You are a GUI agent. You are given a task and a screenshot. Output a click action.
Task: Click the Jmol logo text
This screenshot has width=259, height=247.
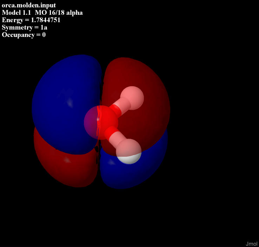[x=252, y=244]
